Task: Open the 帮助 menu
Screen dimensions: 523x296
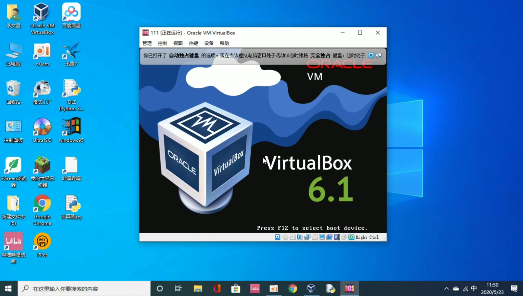Action: tap(224, 43)
